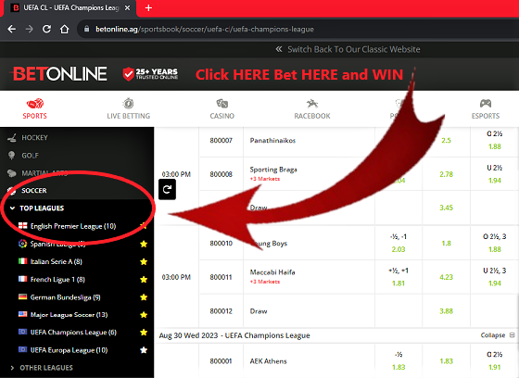519x378 pixels.
Task: Open German Bundesliga (9)
Action: click(x=66, y=297)
